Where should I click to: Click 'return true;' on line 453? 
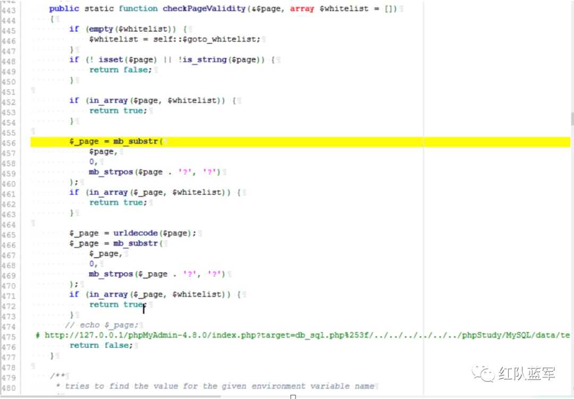118,111
